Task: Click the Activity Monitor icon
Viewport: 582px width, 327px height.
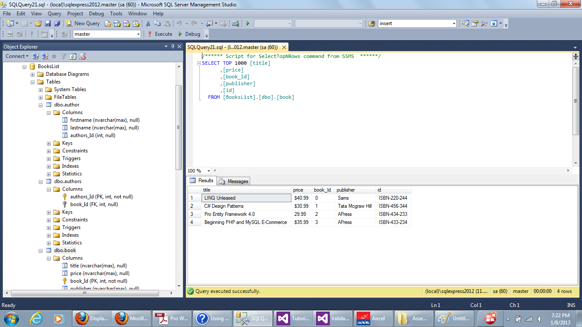Action: click(236, 23)
